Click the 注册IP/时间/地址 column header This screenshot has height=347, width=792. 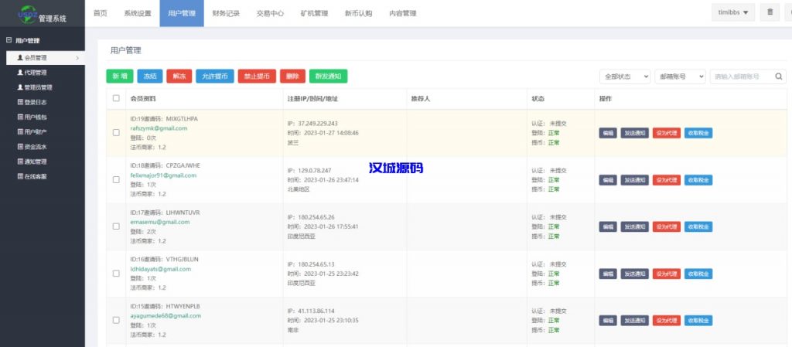coord(312,99)
